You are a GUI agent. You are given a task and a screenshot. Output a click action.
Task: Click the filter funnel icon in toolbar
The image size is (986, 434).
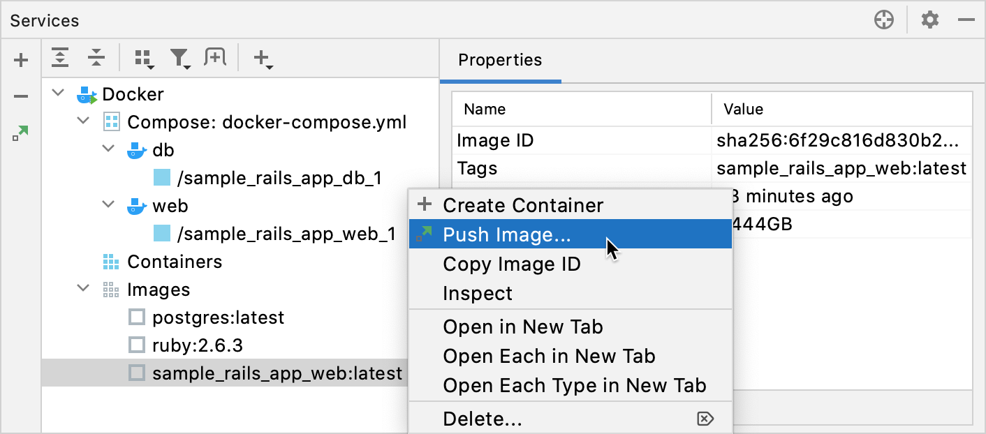180,59
